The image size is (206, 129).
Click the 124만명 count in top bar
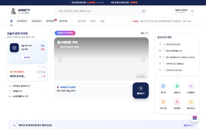click(x=133, y=3)
